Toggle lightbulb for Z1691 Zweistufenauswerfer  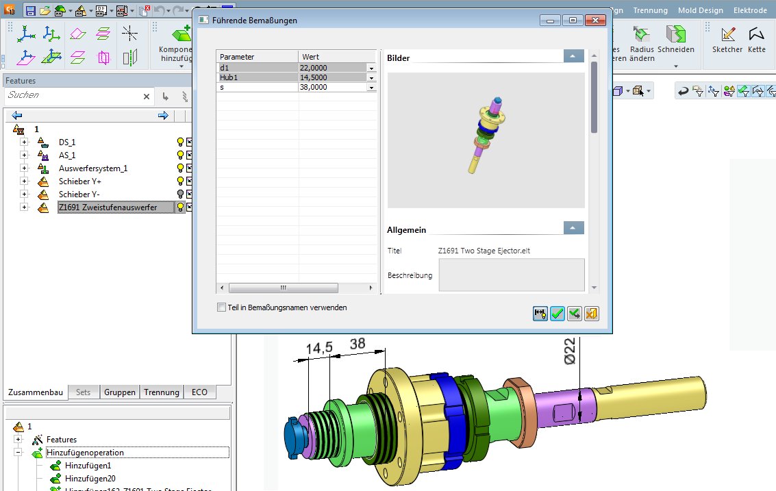click(x=180, y=207)
